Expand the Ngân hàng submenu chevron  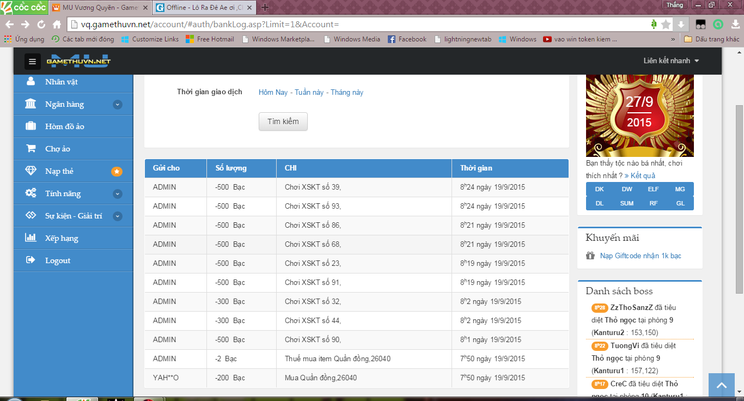[117, 105]
